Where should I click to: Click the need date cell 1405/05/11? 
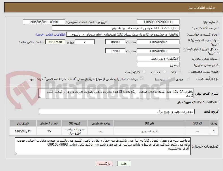coord(23,131)
